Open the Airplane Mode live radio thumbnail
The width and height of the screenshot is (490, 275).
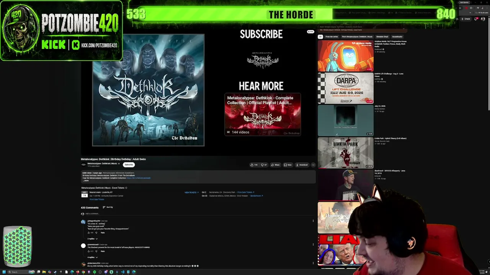point(345,56)
